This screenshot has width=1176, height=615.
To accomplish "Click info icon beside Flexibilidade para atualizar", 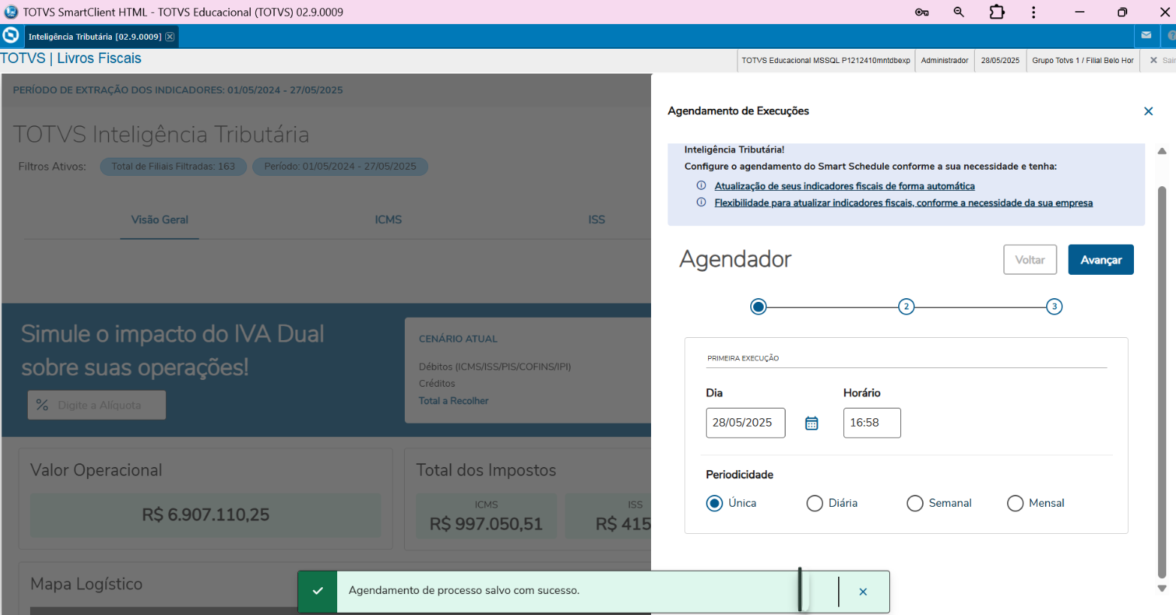I will pyautogui.click(x=701, y=202).
